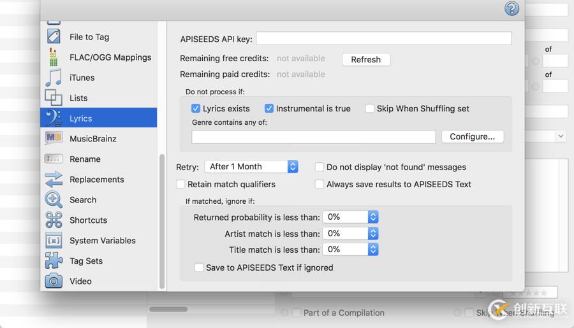Screen dimensions: 574x328
Task: Click the MusicBrainz MB icon
Action: pos(54,138)
